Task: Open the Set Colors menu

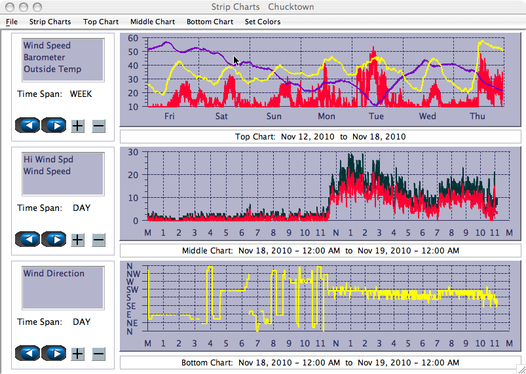Action: 263,22
